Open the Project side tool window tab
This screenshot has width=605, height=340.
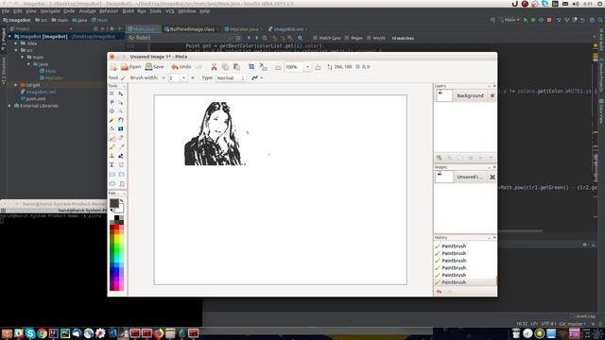(x=4, y=39)
